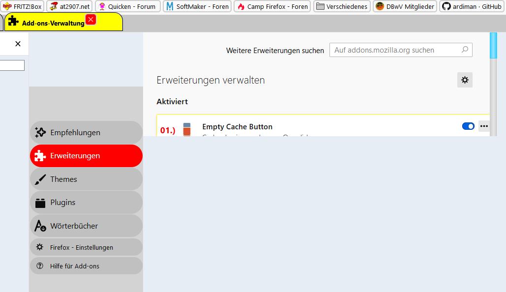Focus the addons.mozilla.org search field
The image size is (506, 292).
401,50
